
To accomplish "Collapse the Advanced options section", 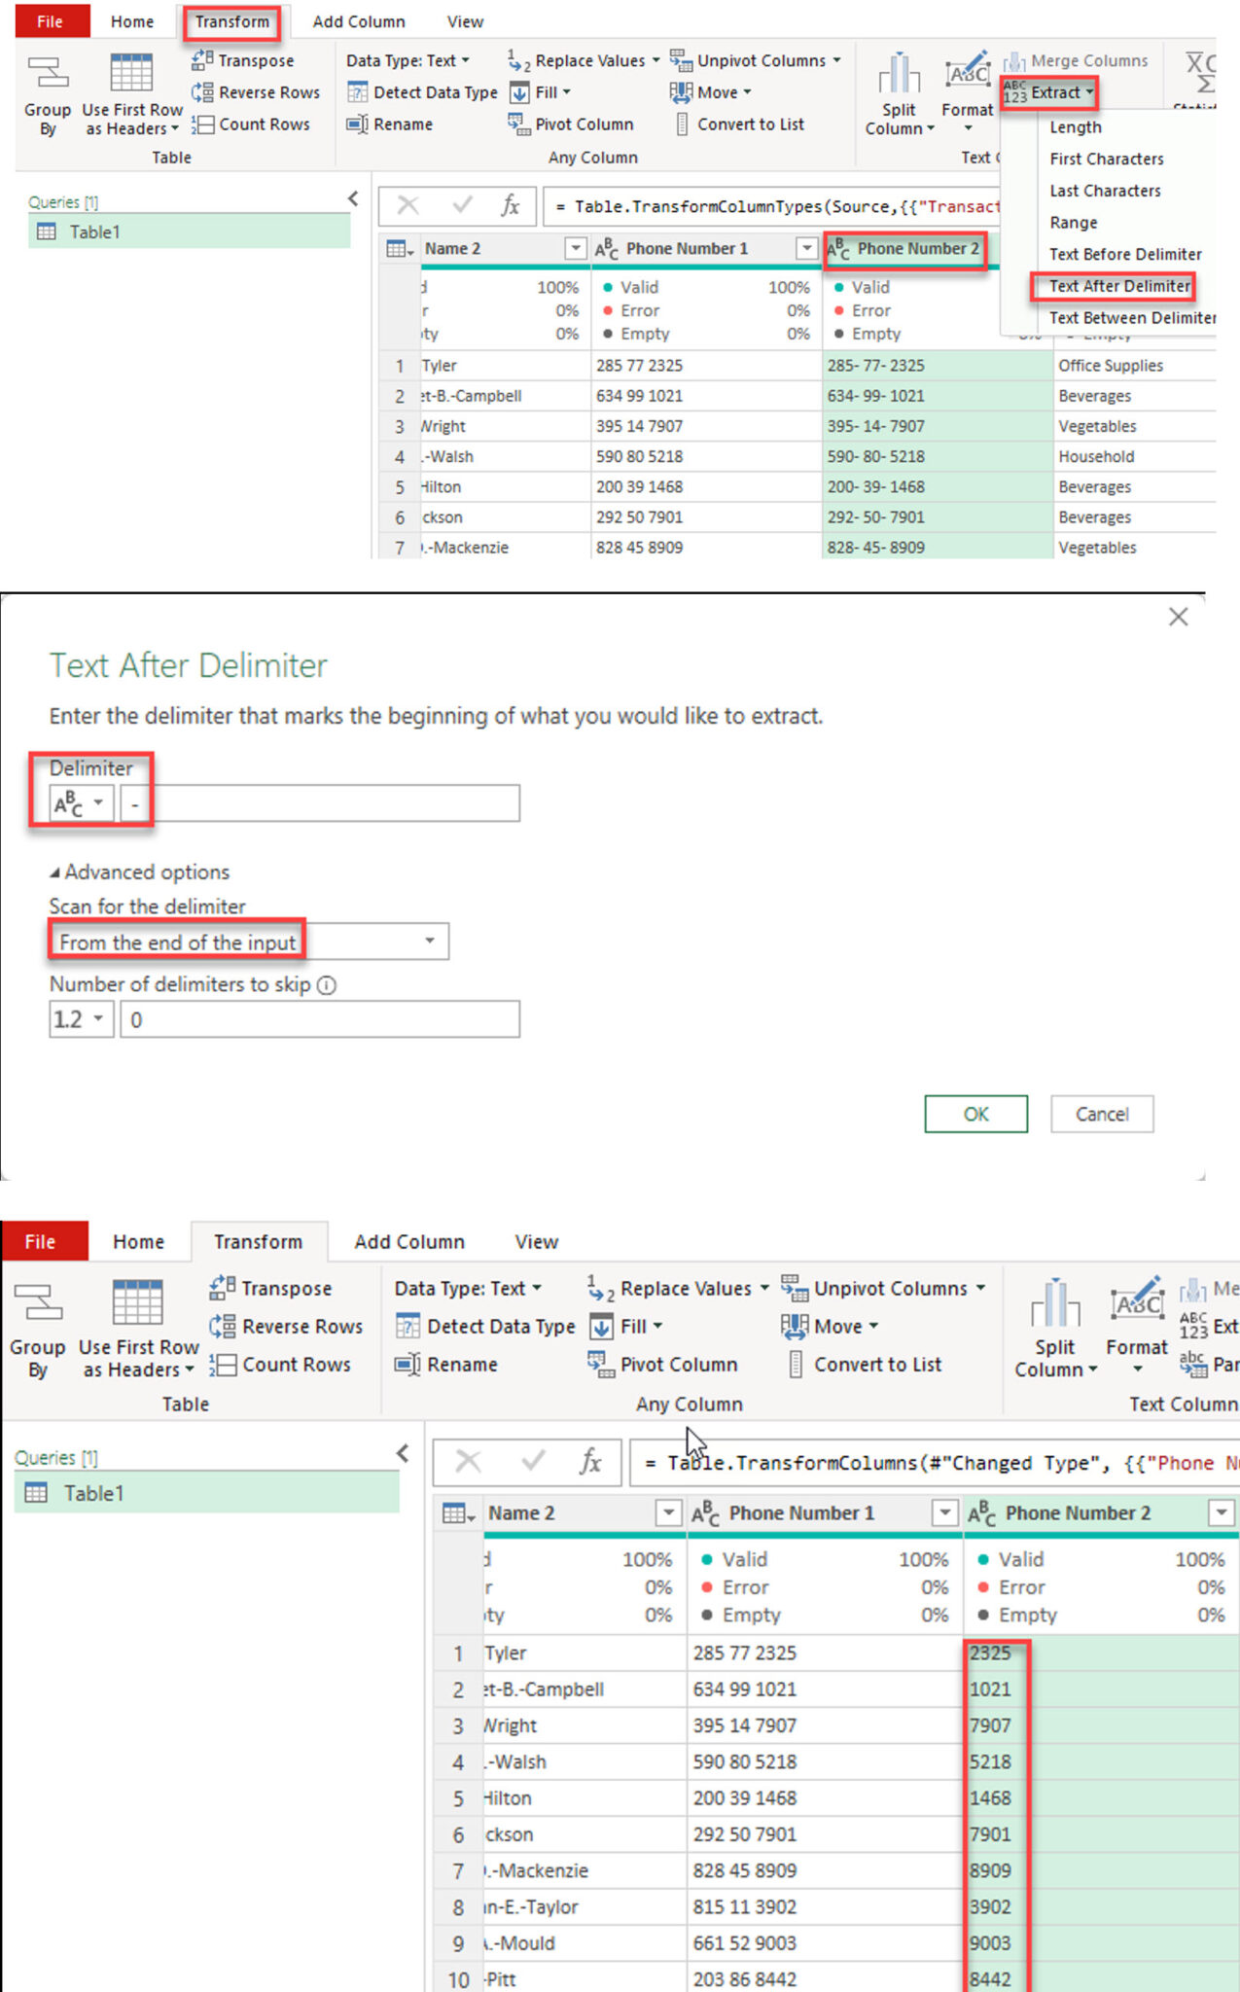I will (55, 872).
